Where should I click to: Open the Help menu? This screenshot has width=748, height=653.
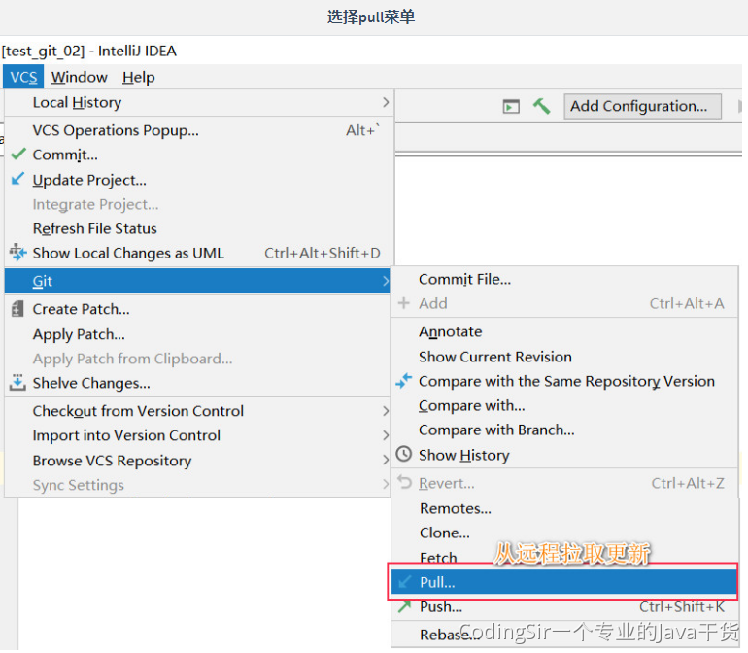138,77
